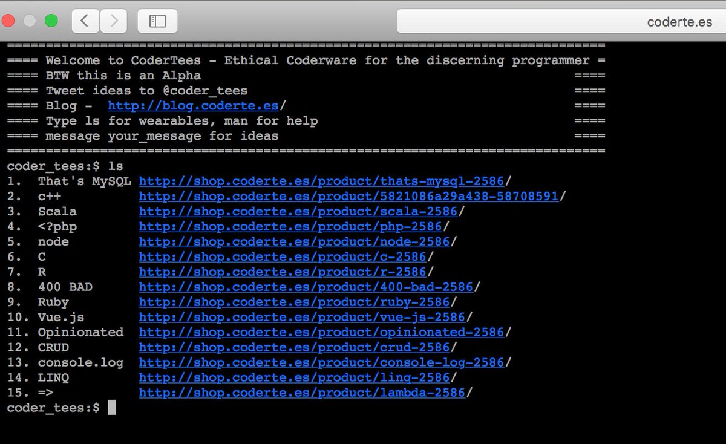Viewport: 726px width, 444px height.
Task: Click the '400 BAD' list entry text
Action: click(x=65, y=287)
